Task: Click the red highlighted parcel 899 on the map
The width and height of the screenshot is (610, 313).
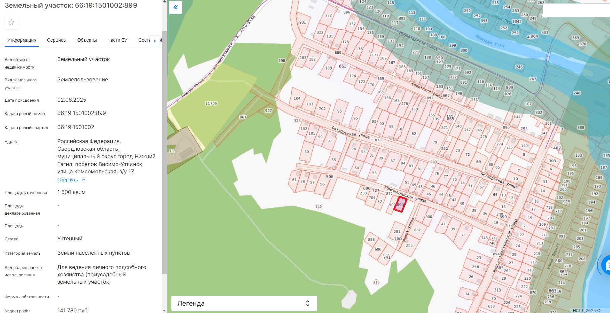Action: coord(400,205)
